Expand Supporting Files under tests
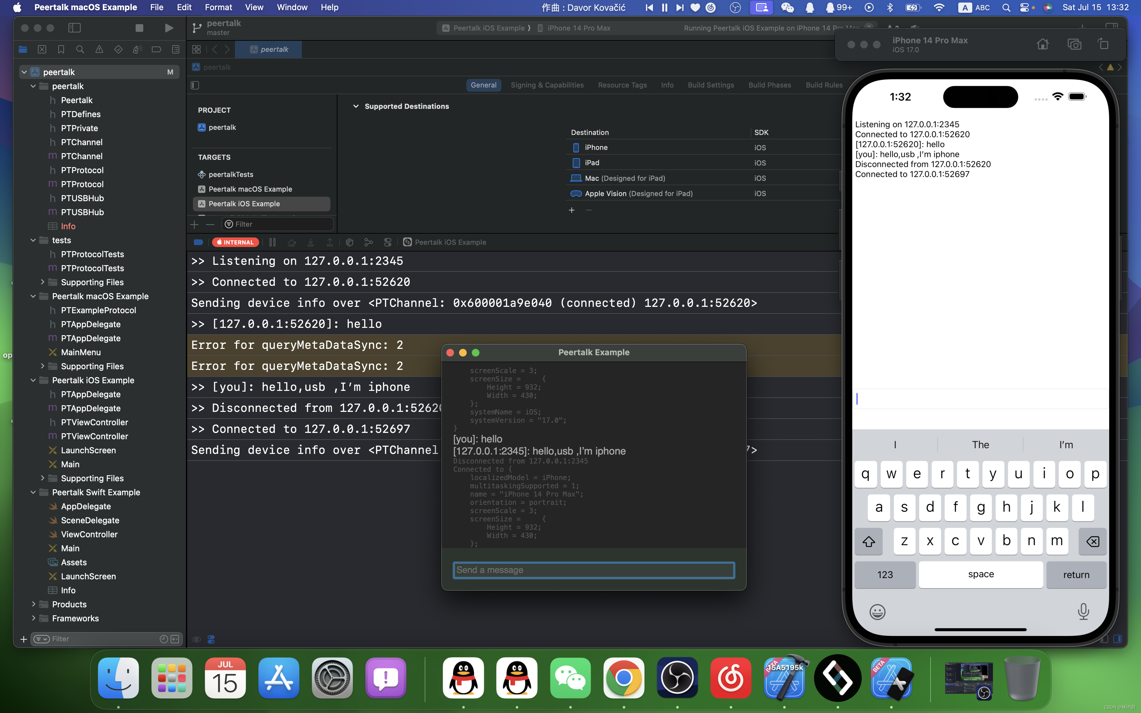 pos(42,282)
